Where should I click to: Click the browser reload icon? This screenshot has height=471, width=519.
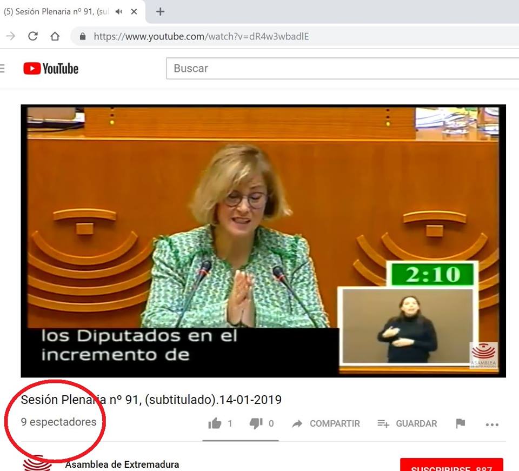(x=33, y=36)
